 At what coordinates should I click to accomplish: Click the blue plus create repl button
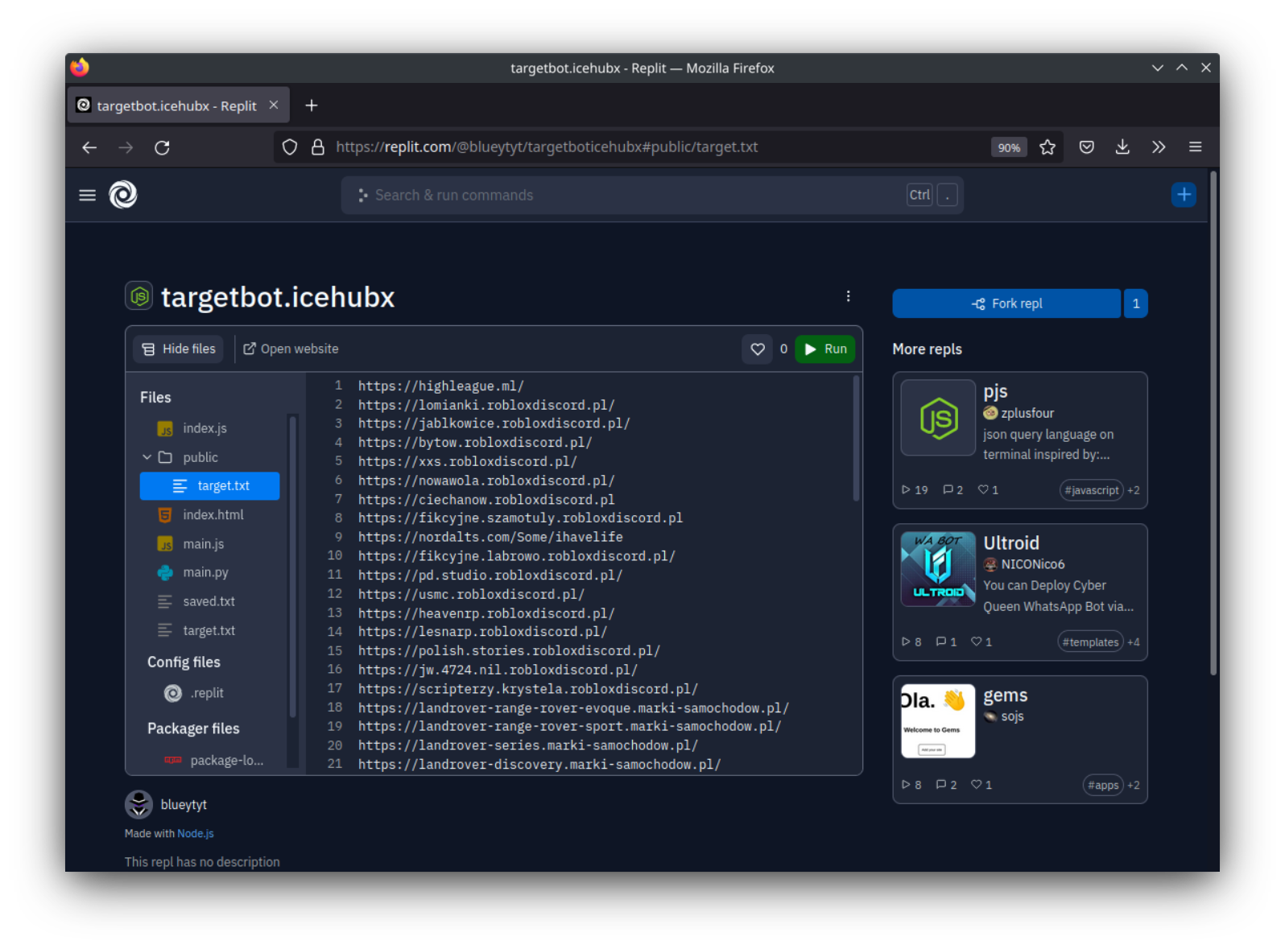[x=1184, y=195]
